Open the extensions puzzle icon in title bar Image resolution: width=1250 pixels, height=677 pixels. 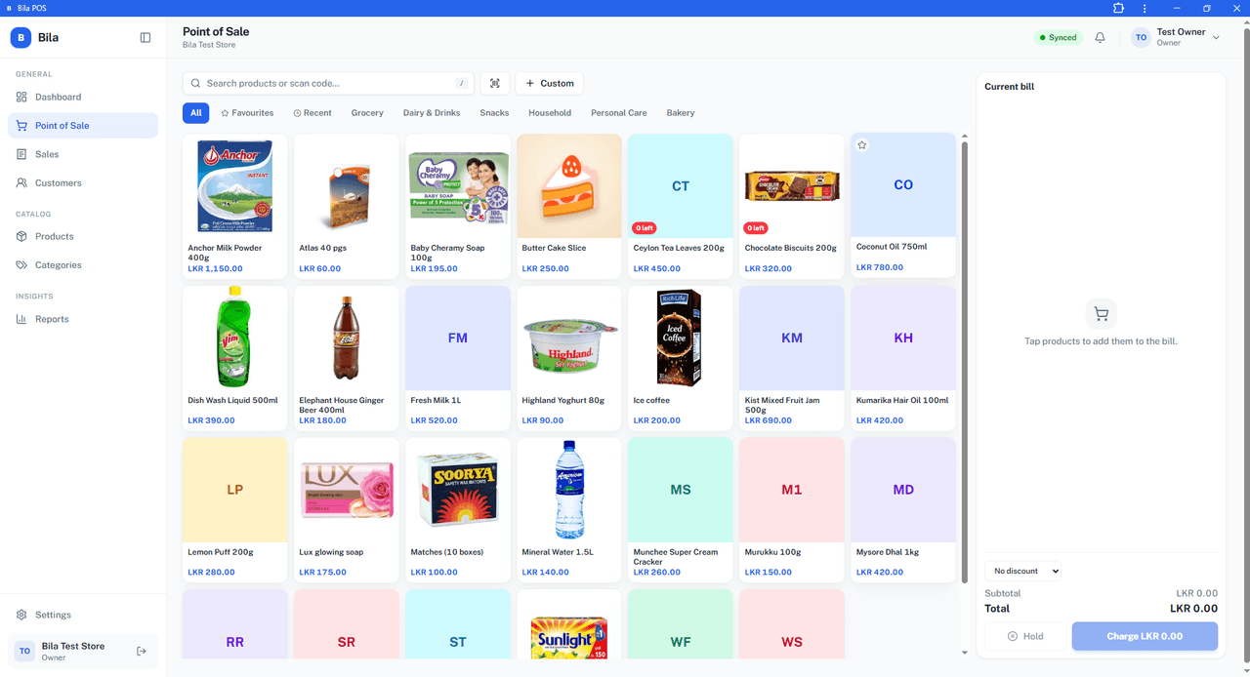pos(1119,9)
